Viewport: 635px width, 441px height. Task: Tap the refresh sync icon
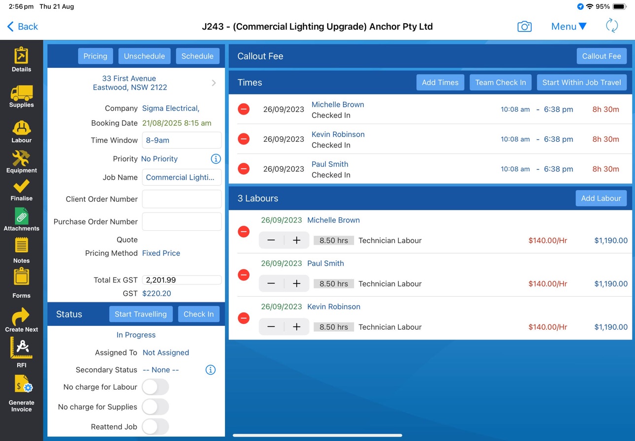coord(612,26)
